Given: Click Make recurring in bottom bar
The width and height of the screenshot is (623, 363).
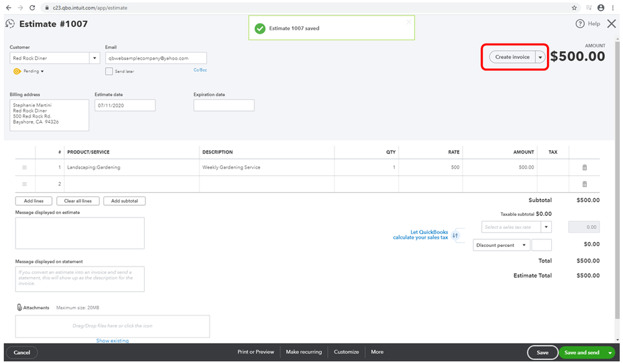Looking at the screenshot, I should [x=304, y=352].
